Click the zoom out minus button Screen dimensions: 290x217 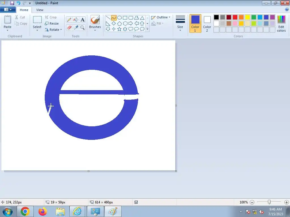pos(252,202)
